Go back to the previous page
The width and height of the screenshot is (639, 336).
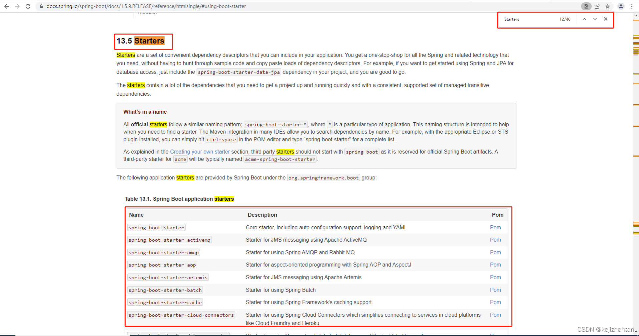pyautogui.click(x=6, y=6)
